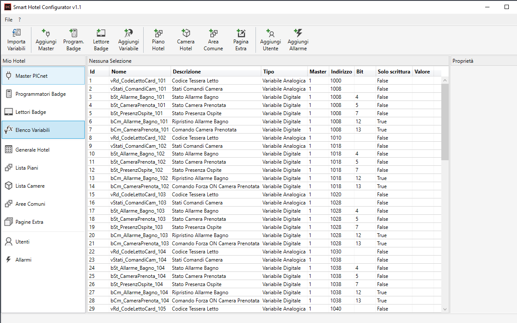Select the vRd_CodeLettoCard_101 row
The width and height of the screenshot is (517, 323).
click(x=265, y=81)
